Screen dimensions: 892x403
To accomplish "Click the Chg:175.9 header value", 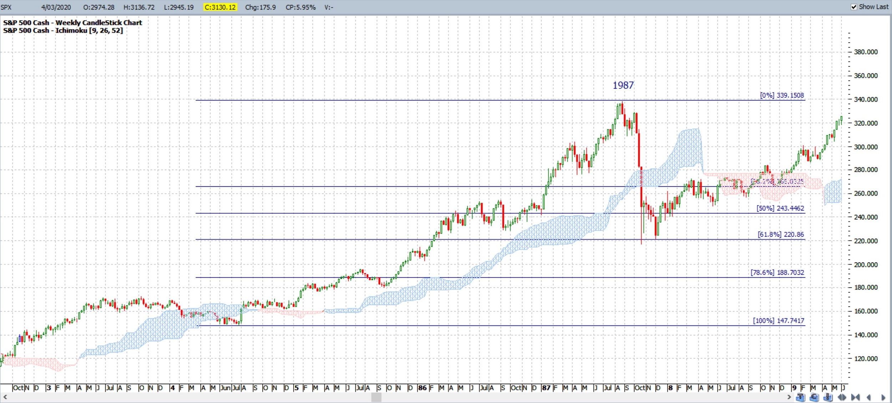I will [x=260, y=7].
